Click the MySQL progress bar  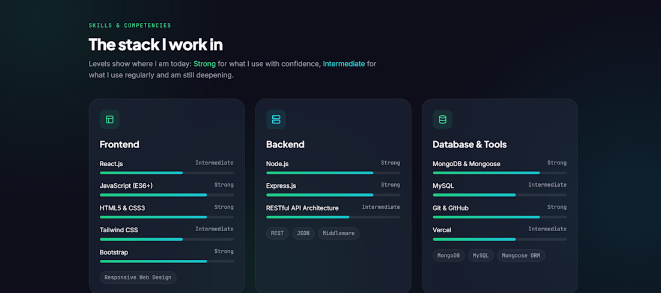coord(499,195)
